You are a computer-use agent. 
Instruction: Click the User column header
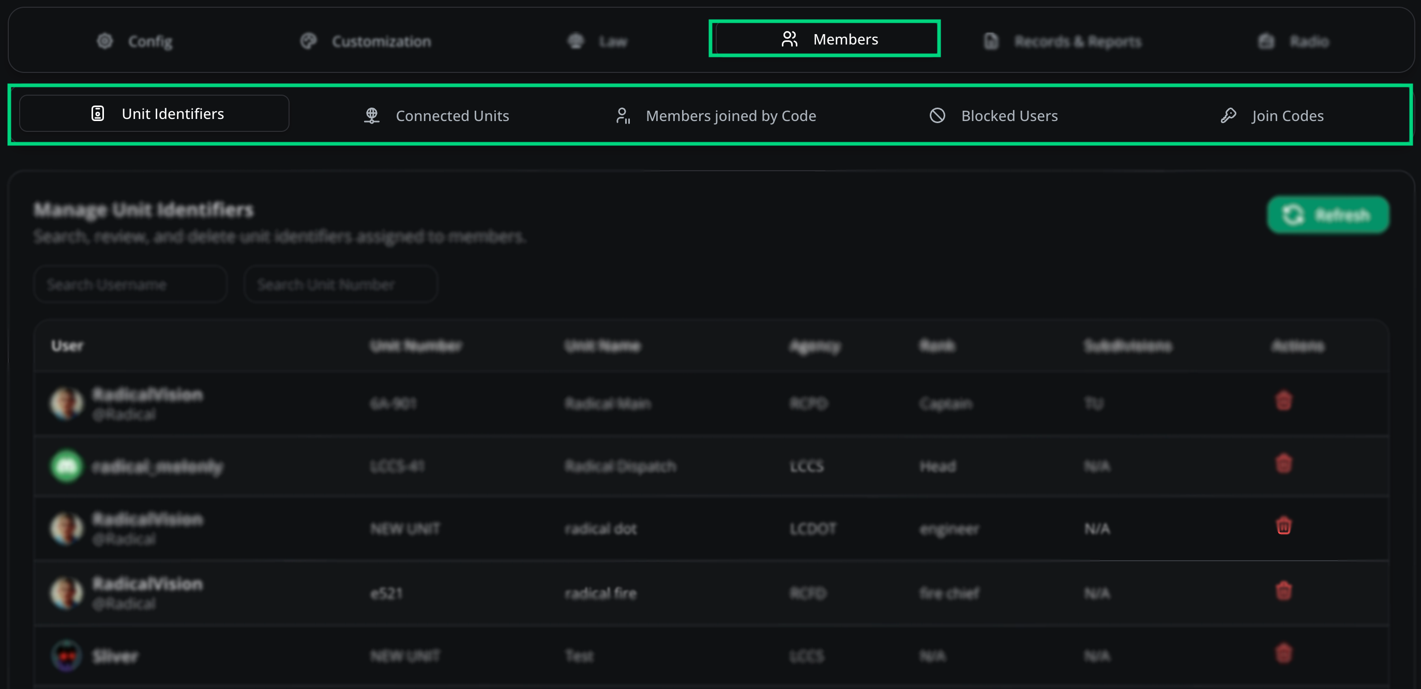click(67, 346)
